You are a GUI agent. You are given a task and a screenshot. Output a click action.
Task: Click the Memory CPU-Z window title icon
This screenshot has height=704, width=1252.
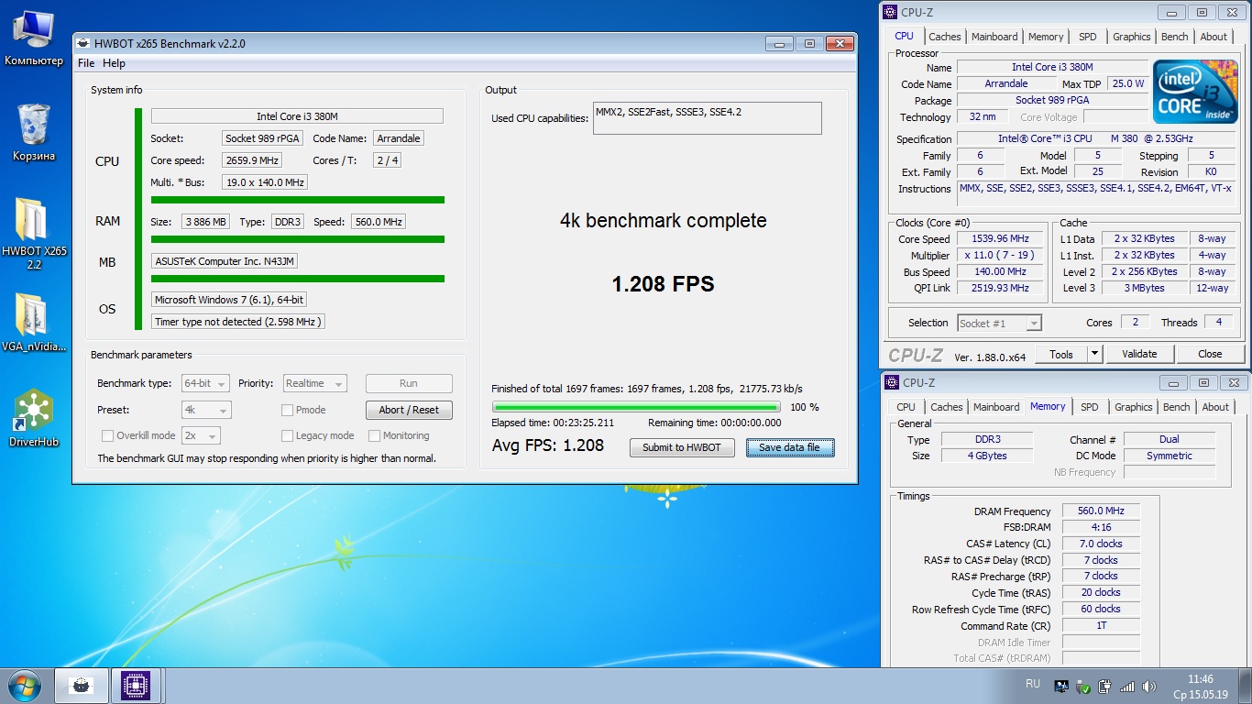tap(892, 382)
